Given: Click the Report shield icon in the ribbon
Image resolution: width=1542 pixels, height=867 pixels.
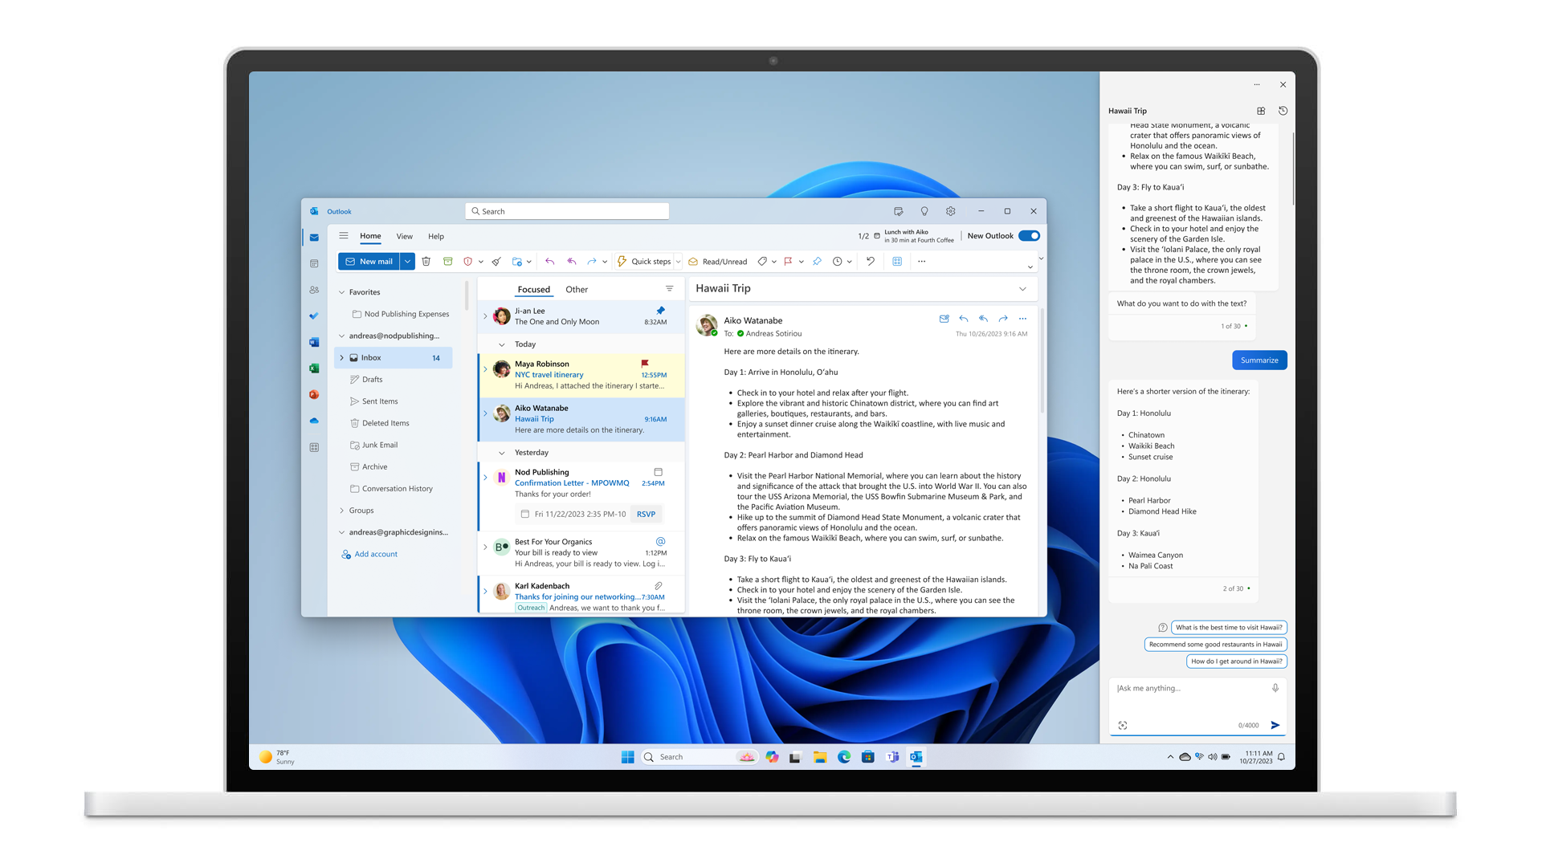Looking at the screenshot, I should [x=468, y=262].
